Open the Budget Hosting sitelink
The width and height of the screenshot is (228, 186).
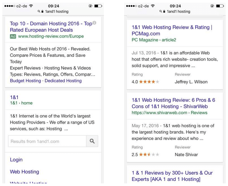coord(25,81)
